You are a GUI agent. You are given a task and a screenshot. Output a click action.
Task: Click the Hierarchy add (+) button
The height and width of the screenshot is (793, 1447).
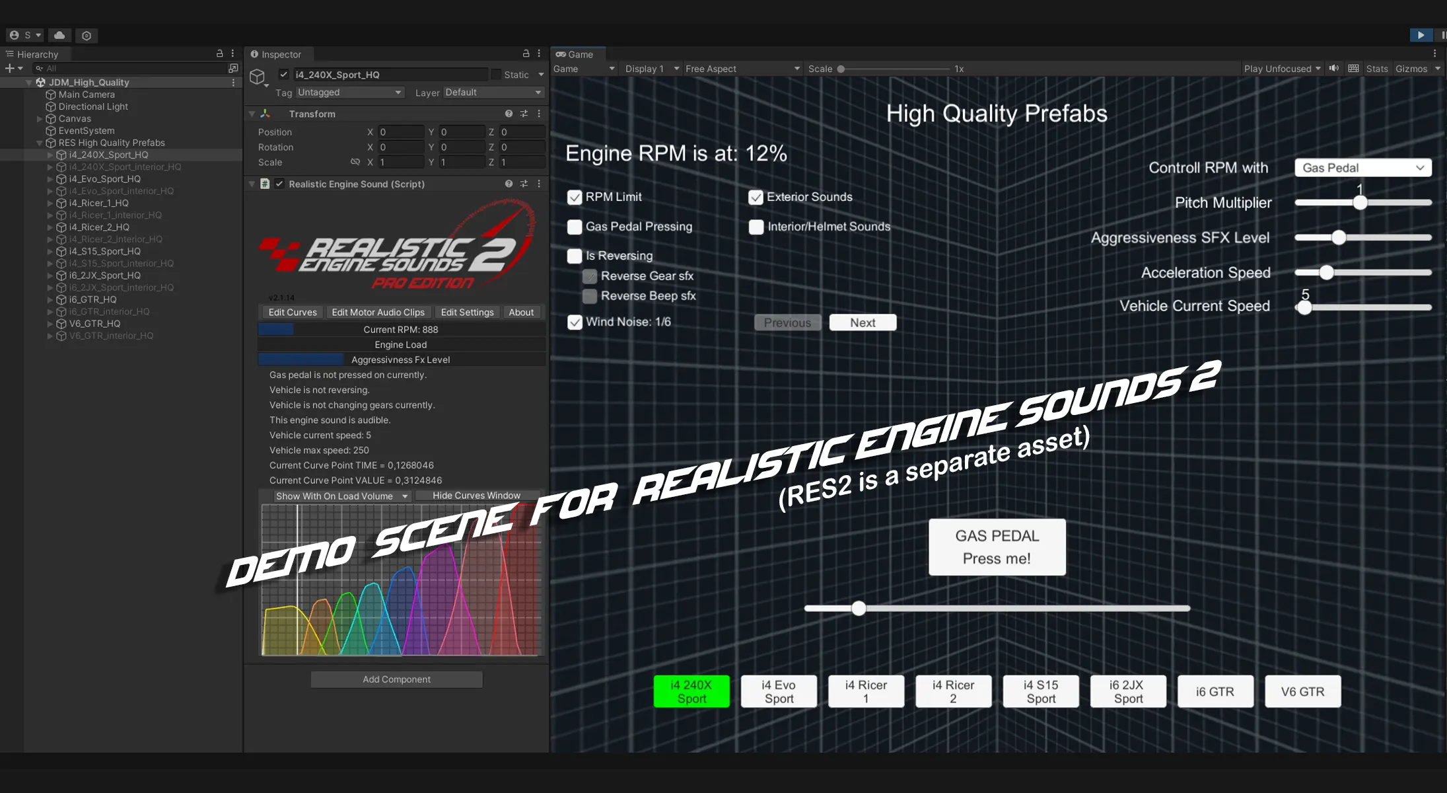10,68
